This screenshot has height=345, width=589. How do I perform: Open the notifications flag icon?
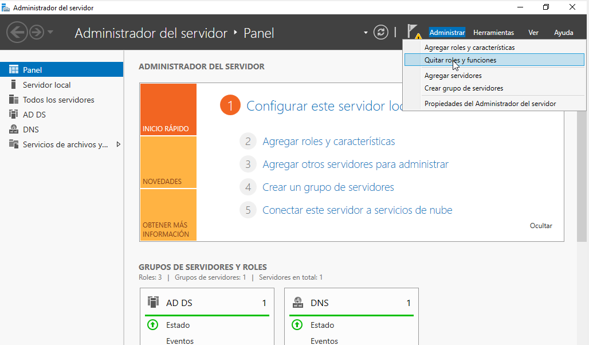pos(413,32)
